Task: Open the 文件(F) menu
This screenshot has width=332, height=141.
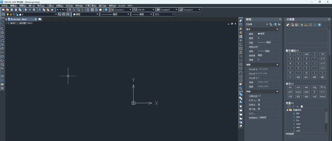Action: tap(4, 5)
